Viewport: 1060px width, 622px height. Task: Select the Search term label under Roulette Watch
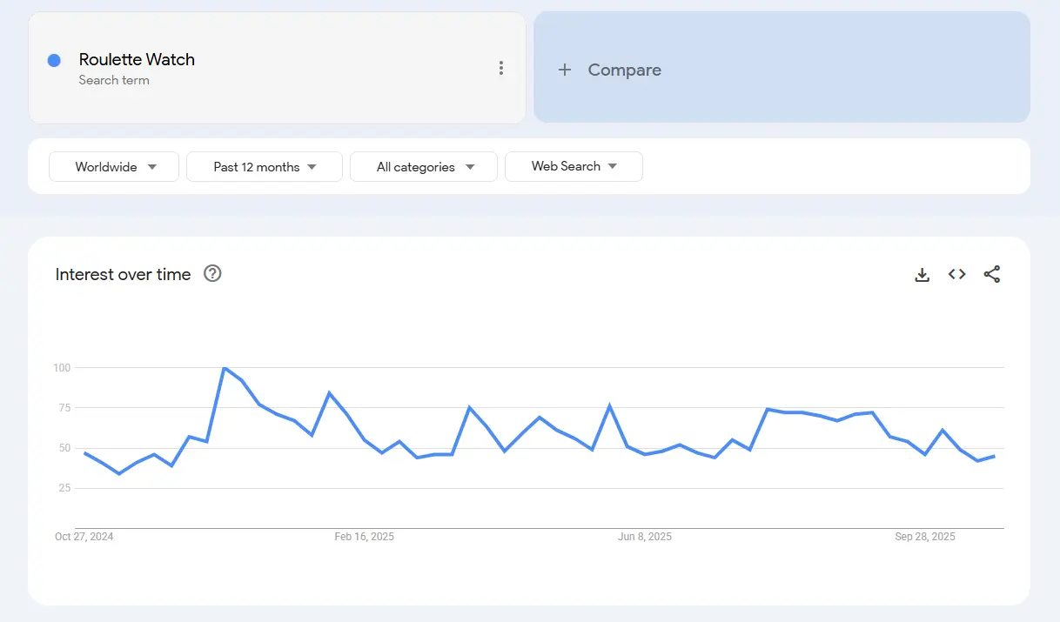(x=114, y=80)
